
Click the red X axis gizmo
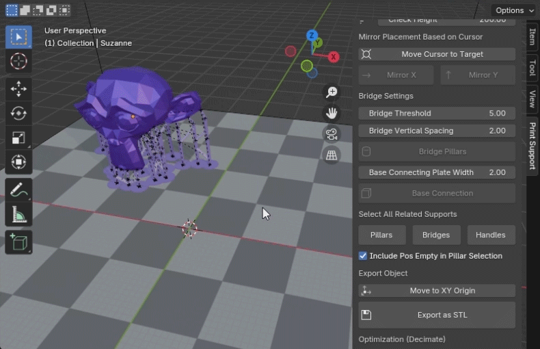click(x=334, y=57)
